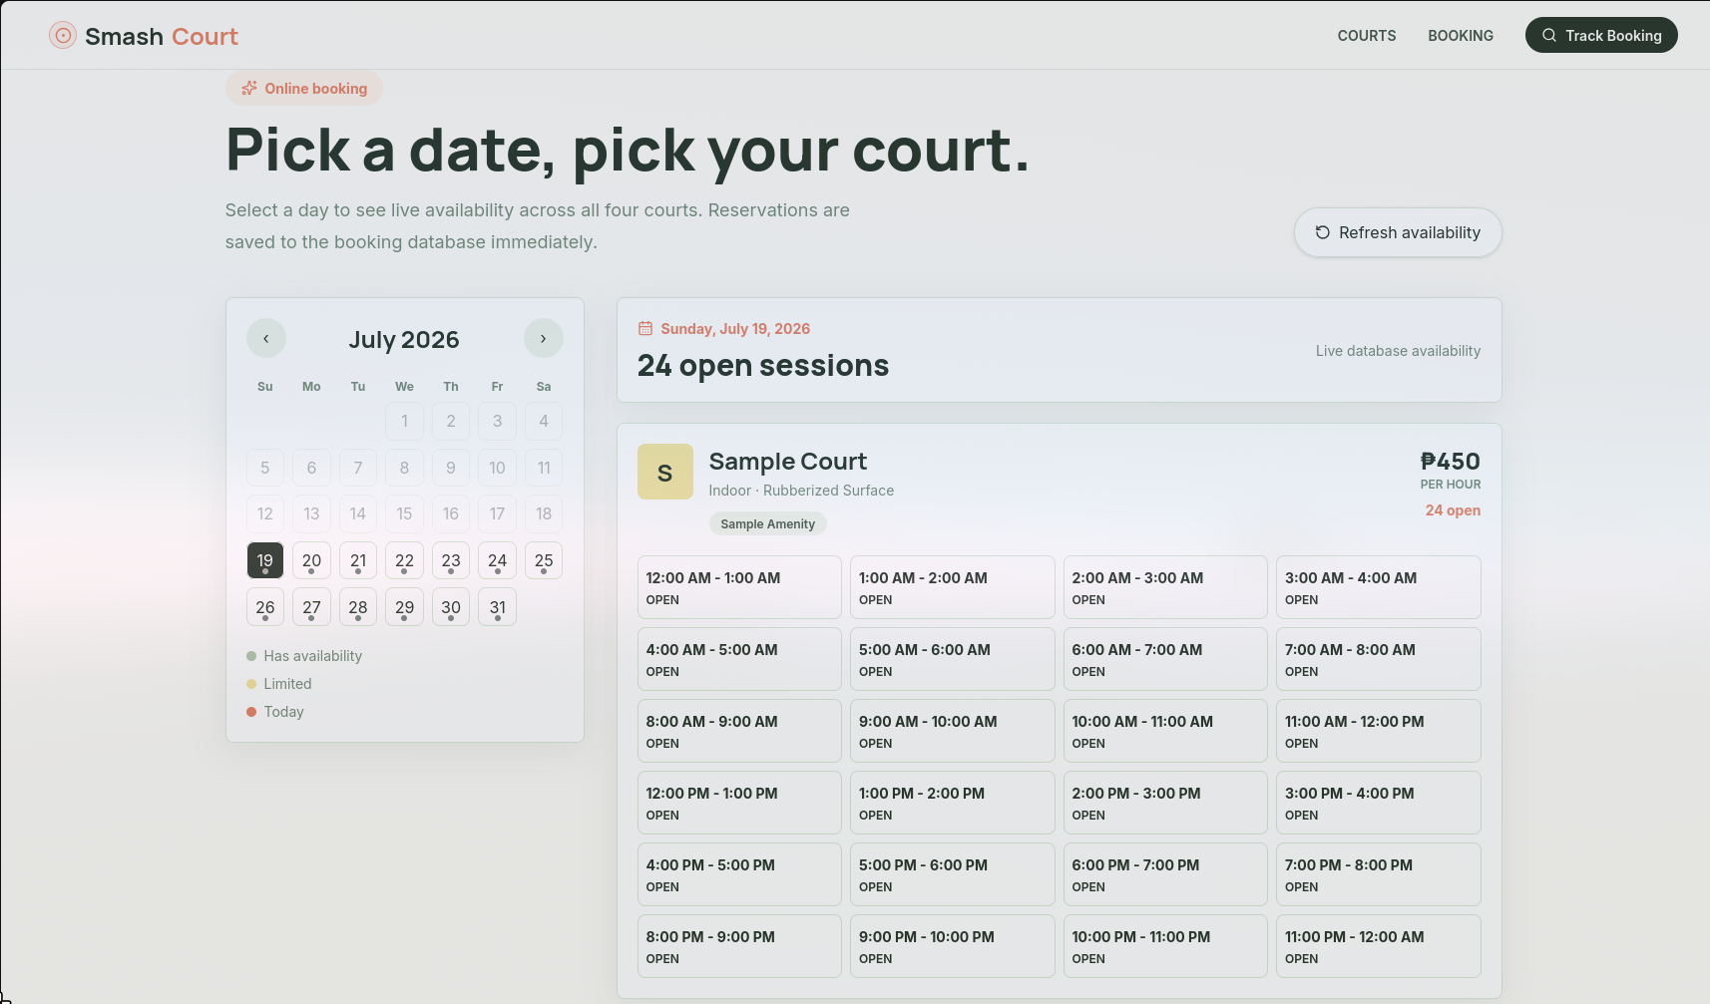
Task: Select July 30 in the calendar
Action: [x=451, y=607]
